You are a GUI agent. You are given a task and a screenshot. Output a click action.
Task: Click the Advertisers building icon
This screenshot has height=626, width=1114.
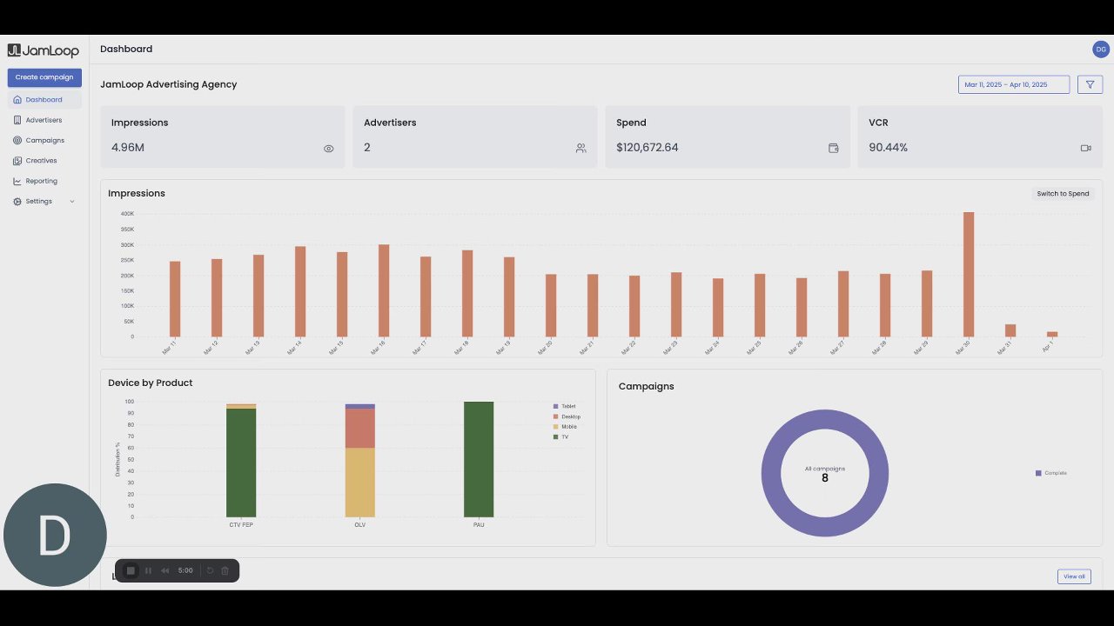(x=17, y=120)
